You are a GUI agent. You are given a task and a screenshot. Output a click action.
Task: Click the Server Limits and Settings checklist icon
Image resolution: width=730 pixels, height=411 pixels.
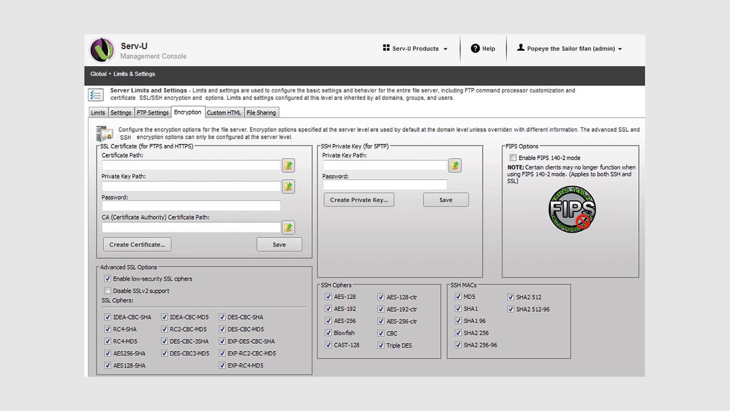tap(96, 94)
